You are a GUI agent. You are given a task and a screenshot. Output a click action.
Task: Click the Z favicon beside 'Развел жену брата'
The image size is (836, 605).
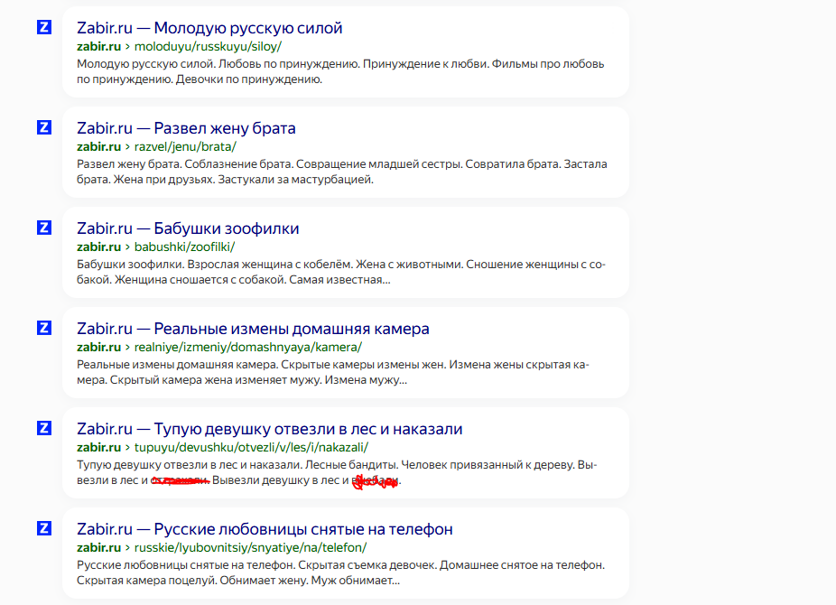44,127
